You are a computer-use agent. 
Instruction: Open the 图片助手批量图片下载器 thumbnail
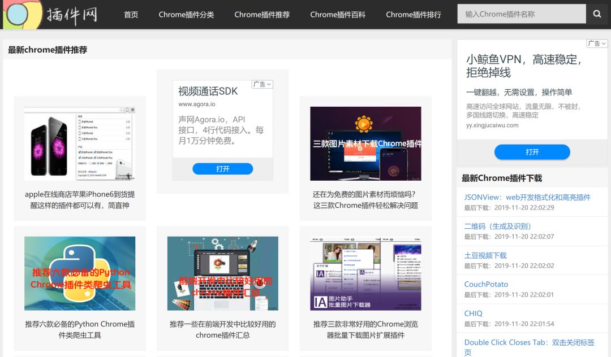point(365,273)
